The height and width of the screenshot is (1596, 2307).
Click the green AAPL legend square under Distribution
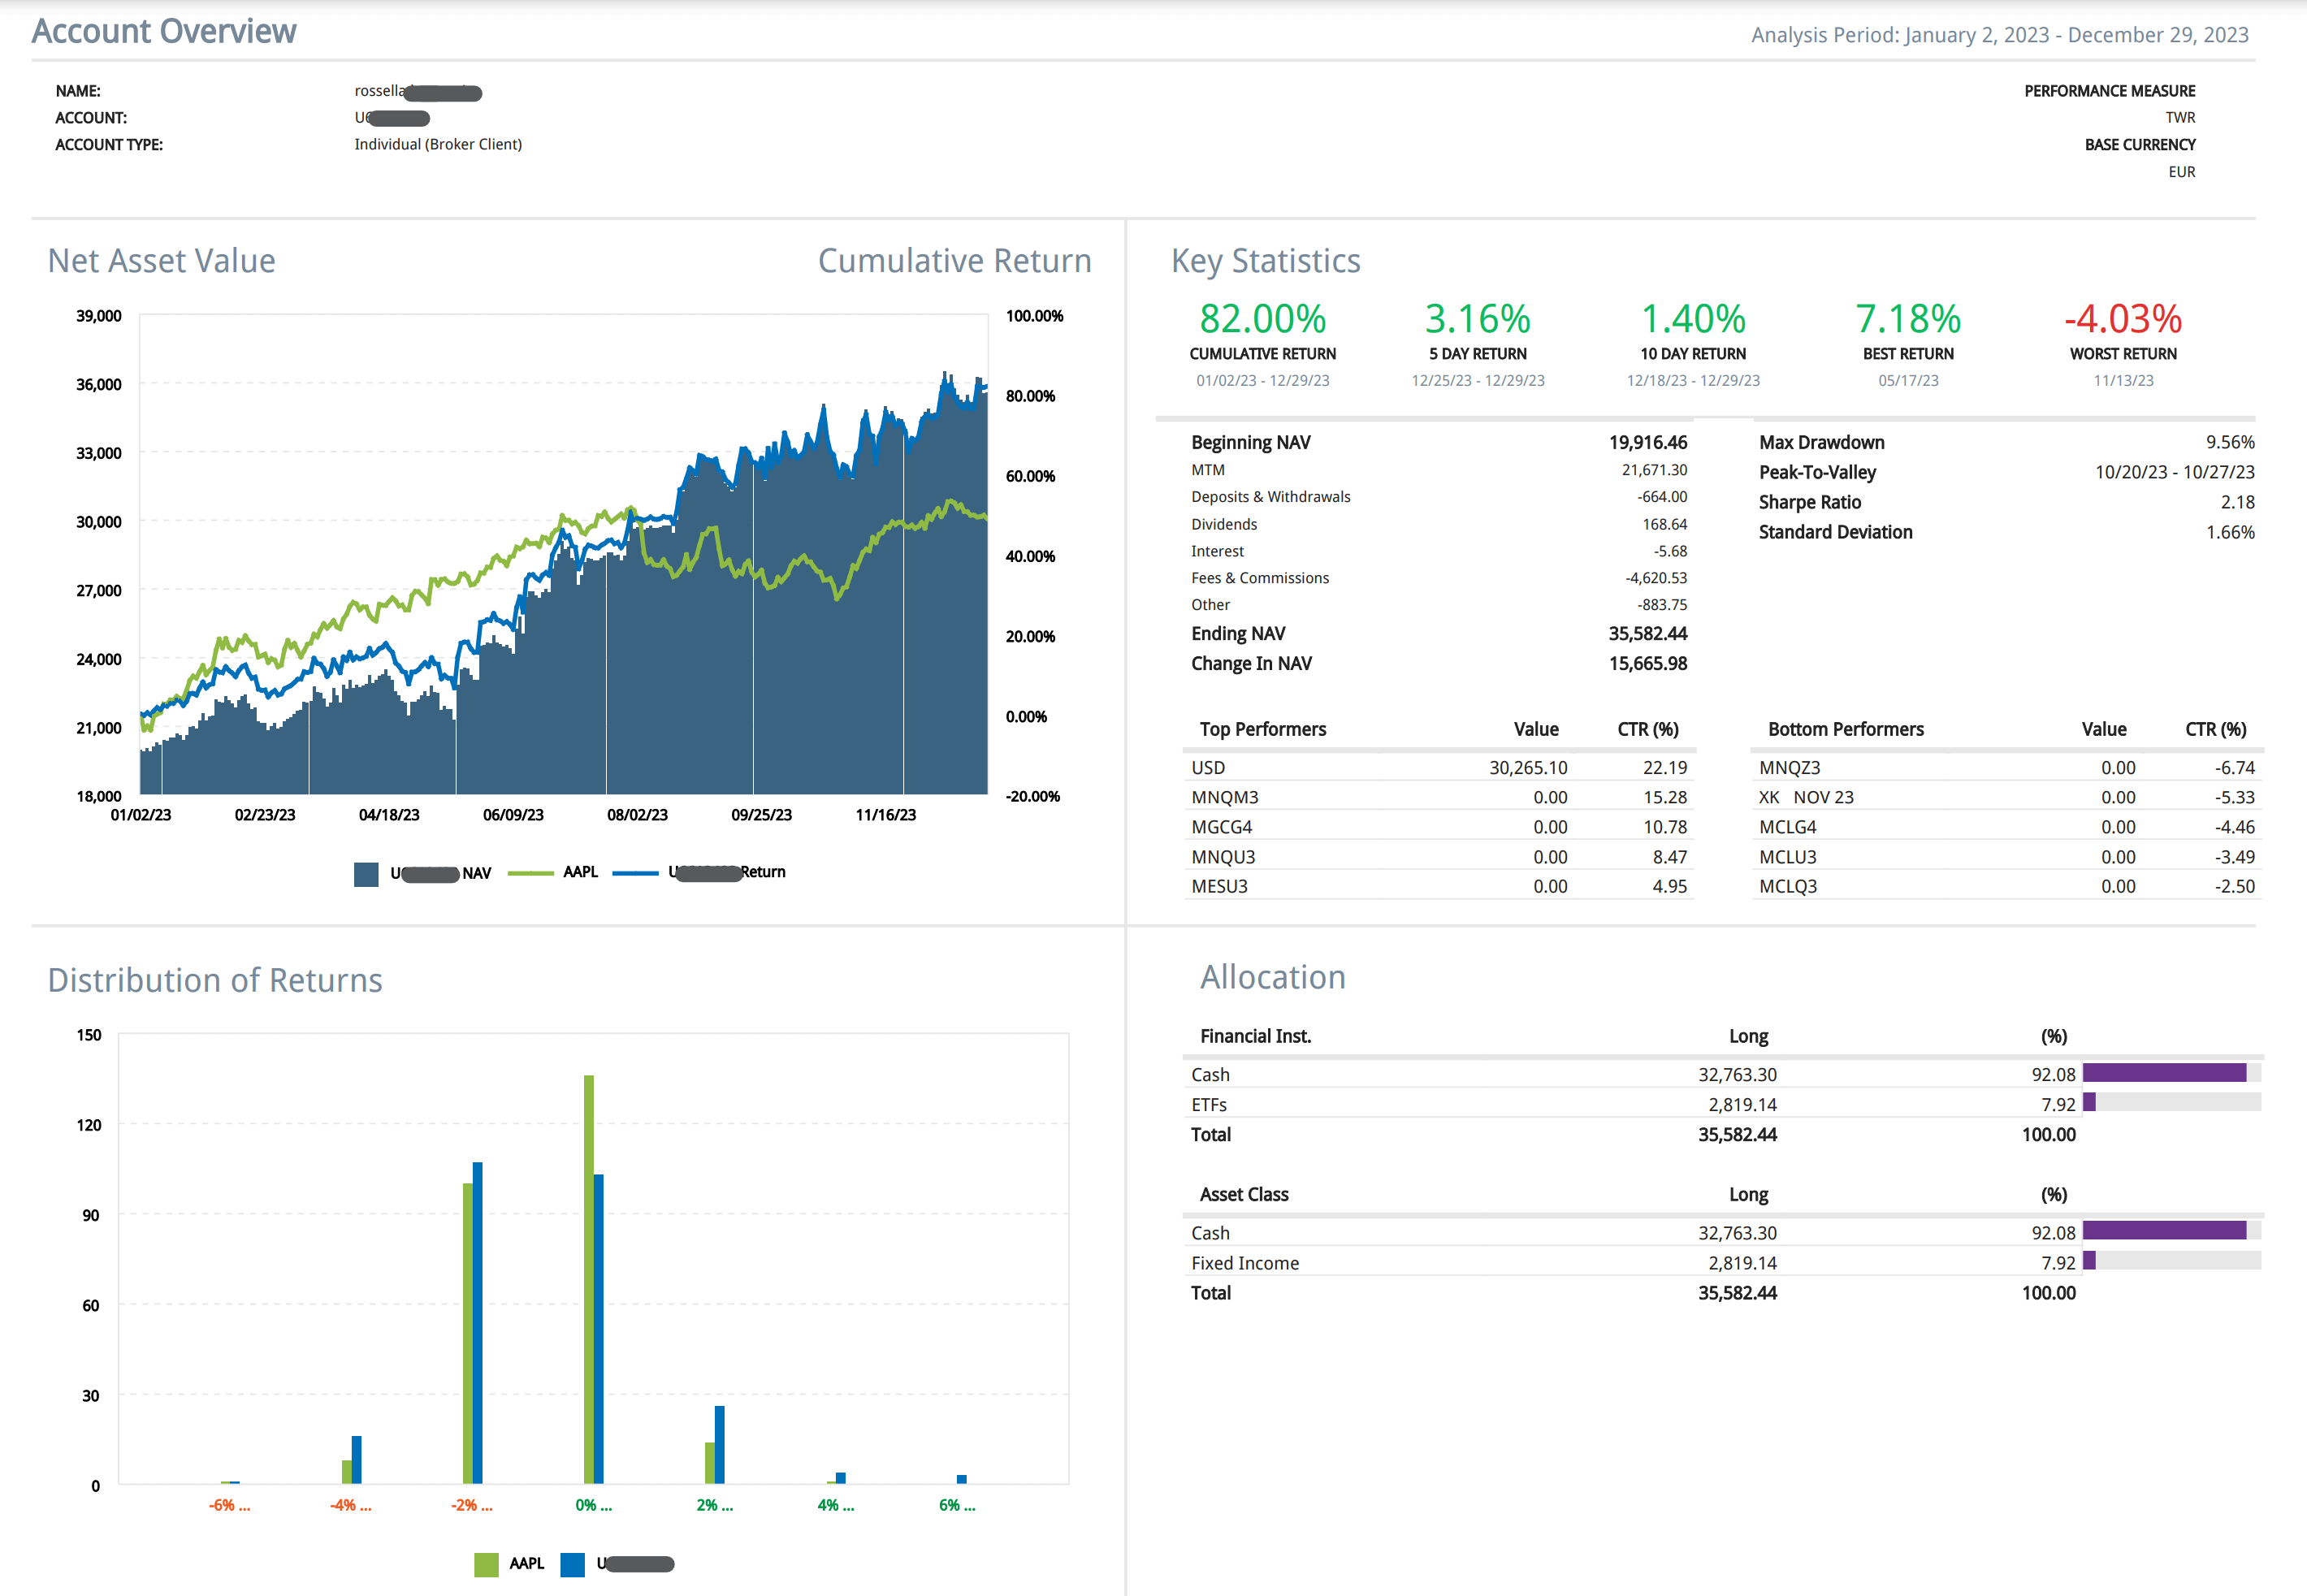pos(486,1564)
